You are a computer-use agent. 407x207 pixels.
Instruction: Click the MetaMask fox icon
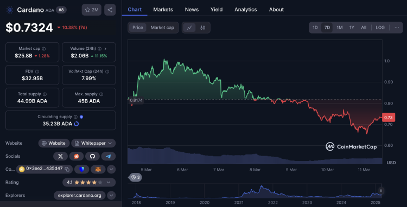pyautogui.click(x=98, y=169)
